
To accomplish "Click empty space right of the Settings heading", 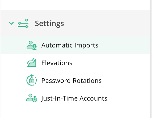I will coord(107,23).
